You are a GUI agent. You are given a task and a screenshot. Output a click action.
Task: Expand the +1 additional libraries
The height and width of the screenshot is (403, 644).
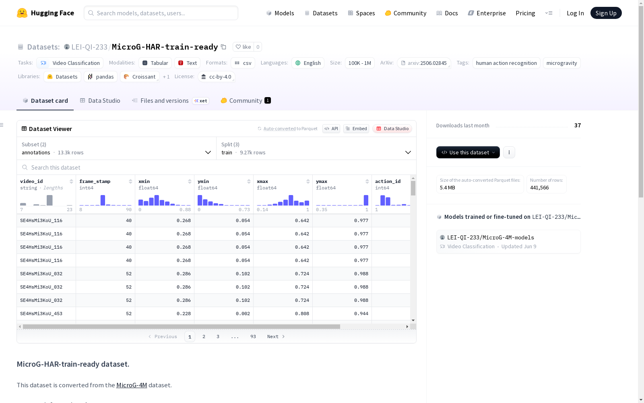click(x=166, y=77)
